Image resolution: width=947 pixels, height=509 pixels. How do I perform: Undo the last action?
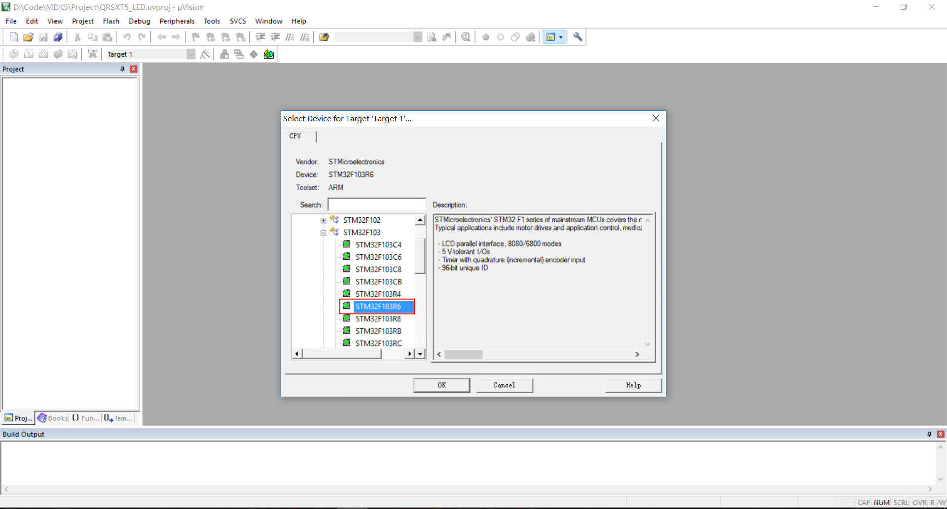[x=127, y=37]
